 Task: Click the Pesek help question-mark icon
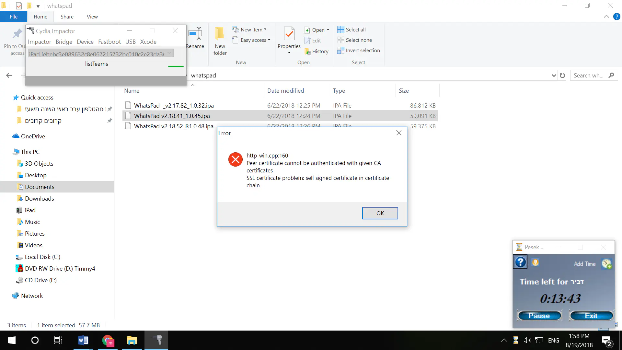pyautogui.click(x=520, y=262)
